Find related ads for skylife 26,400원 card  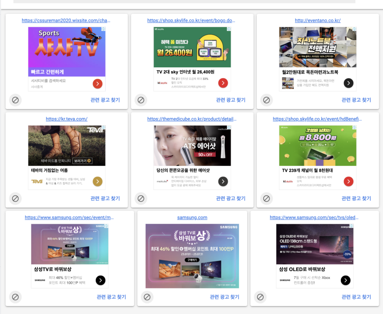(231, 100)
